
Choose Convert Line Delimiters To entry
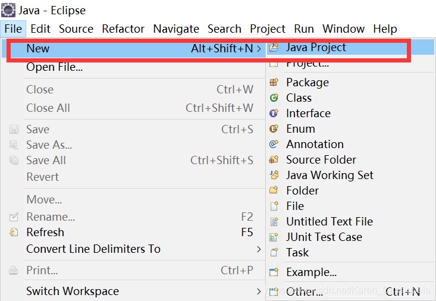pyautogui.click(x=134, y=249)
